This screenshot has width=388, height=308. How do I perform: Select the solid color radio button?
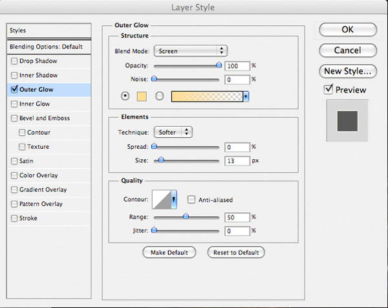point(125,96)
